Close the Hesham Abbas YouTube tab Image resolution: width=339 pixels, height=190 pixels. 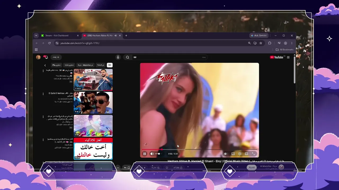120,36
